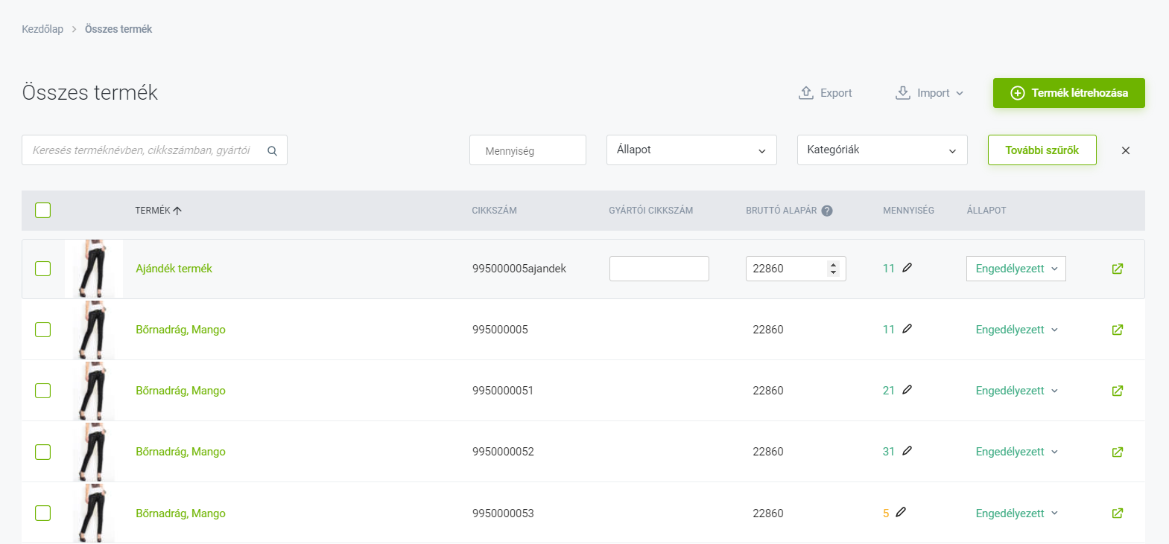Click Termék létrehozása button

click(x=1069, y=93)
